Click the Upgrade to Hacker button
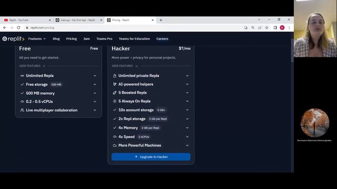The height and width of the screenshot is (189, 337). click(151, 157)
